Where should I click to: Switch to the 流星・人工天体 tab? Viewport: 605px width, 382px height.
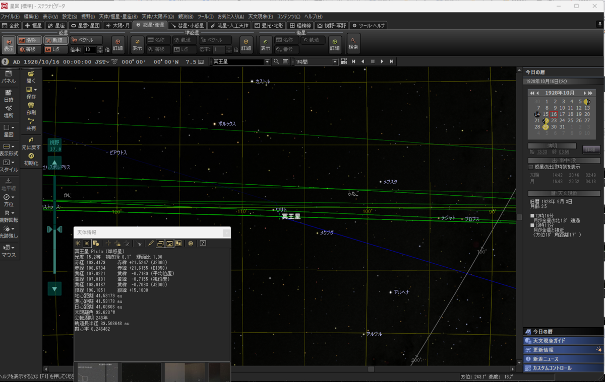pos(229,25)
